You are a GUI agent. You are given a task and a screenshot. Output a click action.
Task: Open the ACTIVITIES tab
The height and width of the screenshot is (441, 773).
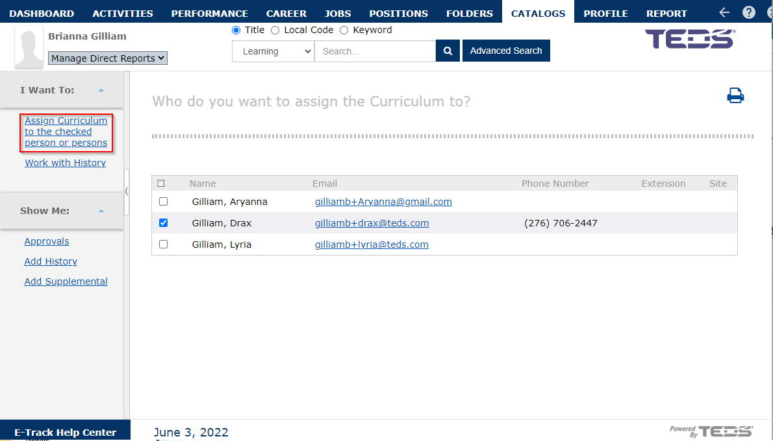point(123,13)
